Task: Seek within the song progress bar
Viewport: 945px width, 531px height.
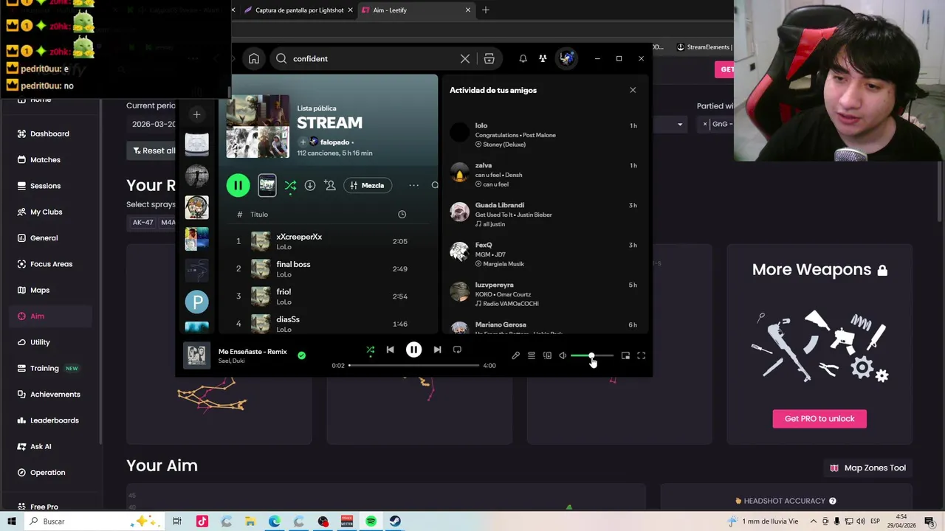Action: [x=414, y=365]
